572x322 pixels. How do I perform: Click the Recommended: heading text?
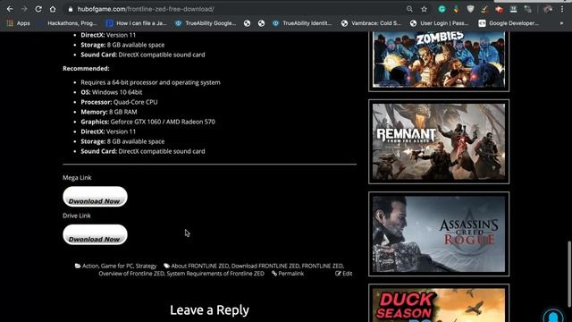pos(86,69)
